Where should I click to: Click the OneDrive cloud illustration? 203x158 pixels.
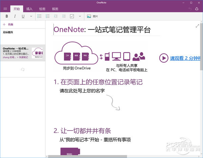pyautogui.click(x=76, y=53)
